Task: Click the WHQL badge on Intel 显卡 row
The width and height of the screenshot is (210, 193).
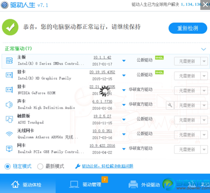Action: pos(159,73)
